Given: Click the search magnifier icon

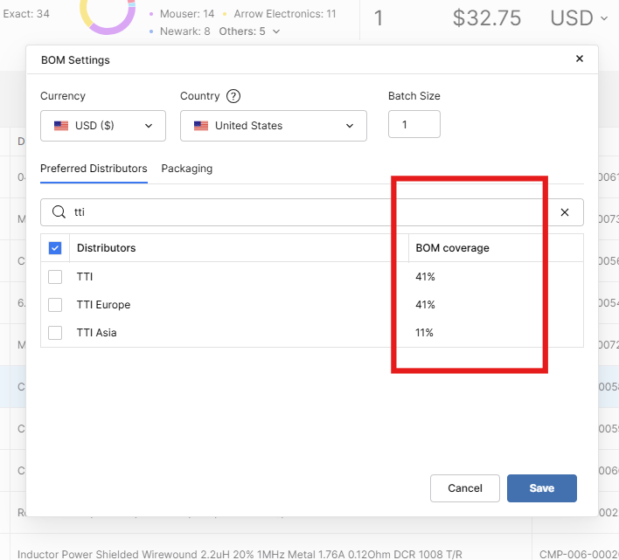Looking at the screenshot, I should 59,212.
